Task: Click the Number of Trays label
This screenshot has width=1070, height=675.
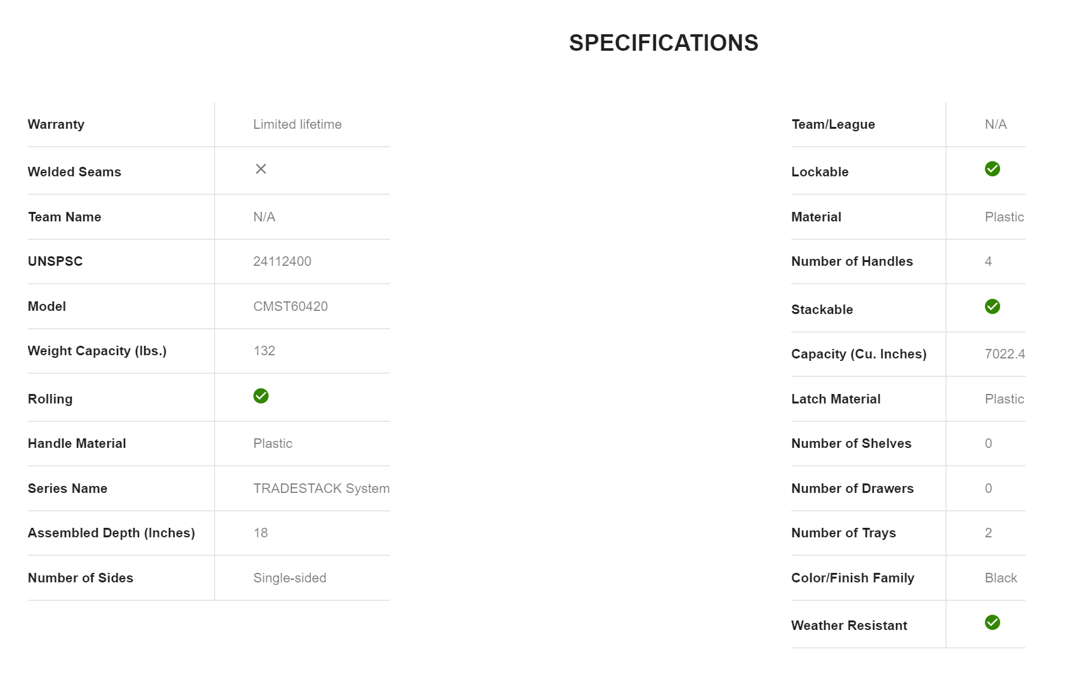Action: (843, 533)
